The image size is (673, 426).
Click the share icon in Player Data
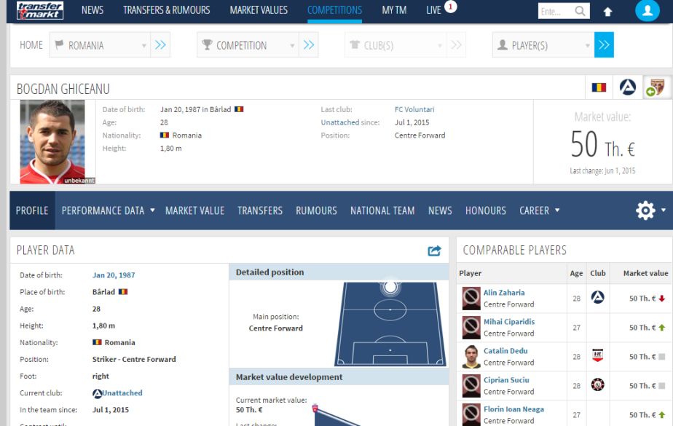434,251
